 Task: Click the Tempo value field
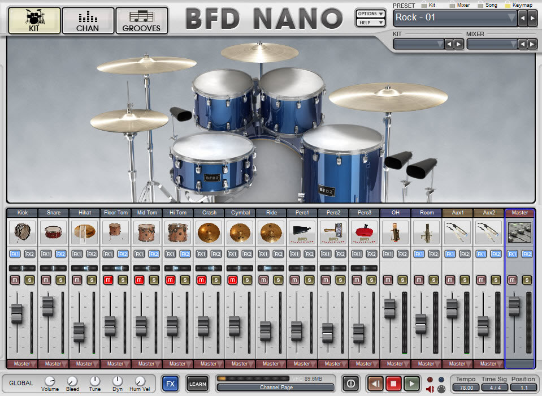click(466, 388)
